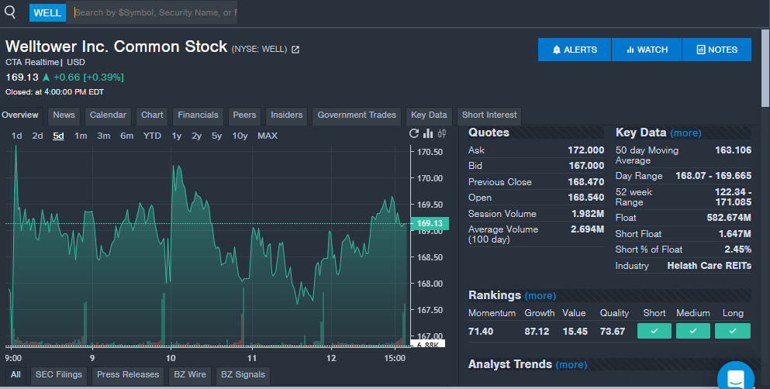Select the 6m chart range
The width and height of the screenshot is (770, 389).
pyautogui.click(x=126, y=136)
